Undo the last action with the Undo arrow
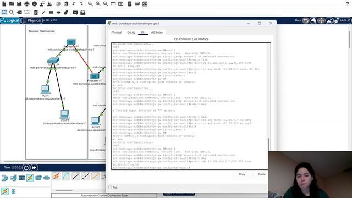 (x=74, y=4)
